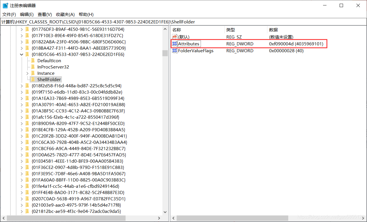The image size is (367, 222).
Task: Click the tree scrollbar up arrow
Action: coord(165,29)
